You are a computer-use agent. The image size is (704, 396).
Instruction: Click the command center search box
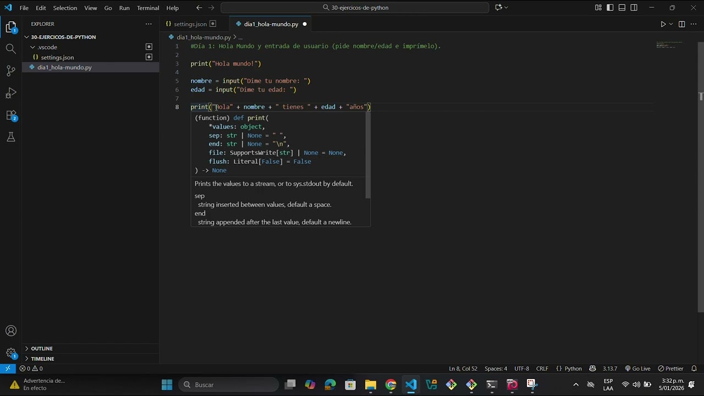(355, 8)
